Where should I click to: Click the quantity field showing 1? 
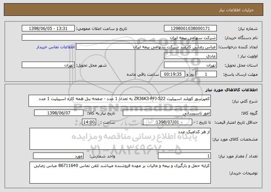click(184, 156)
